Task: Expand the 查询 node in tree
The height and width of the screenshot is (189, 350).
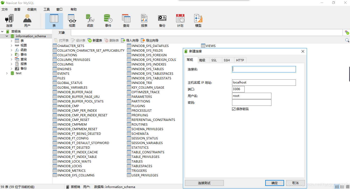Action: pos(12,59)
